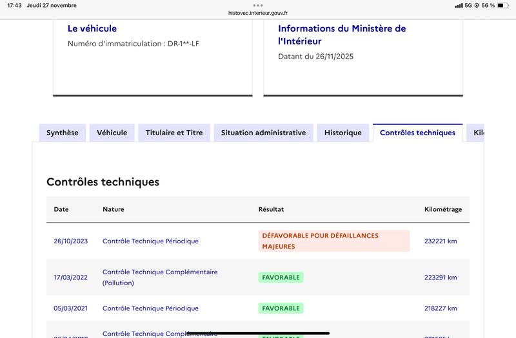Click the Favorable badge for 17/03/2022

[x=281, y=277]
